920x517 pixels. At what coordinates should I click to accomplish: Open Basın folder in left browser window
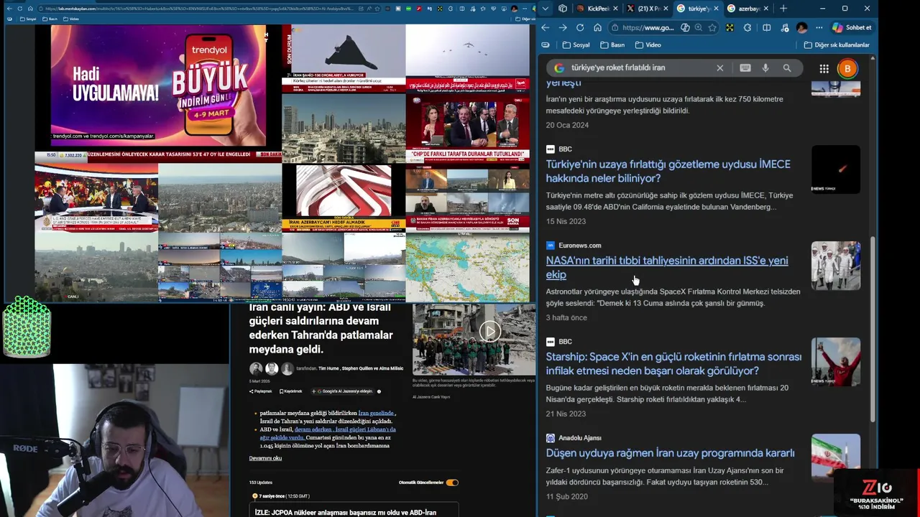tap(50, 19)
